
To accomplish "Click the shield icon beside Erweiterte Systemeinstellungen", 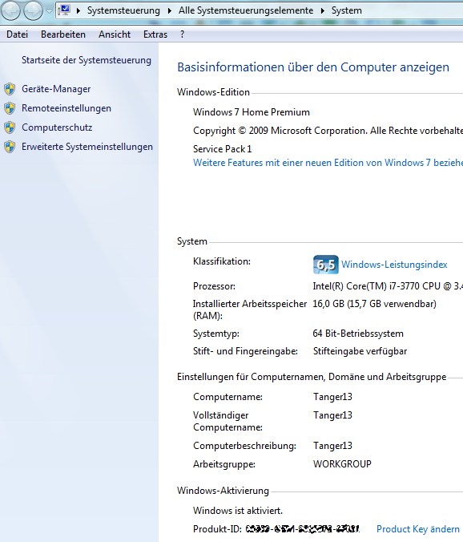I will [10, 147].
